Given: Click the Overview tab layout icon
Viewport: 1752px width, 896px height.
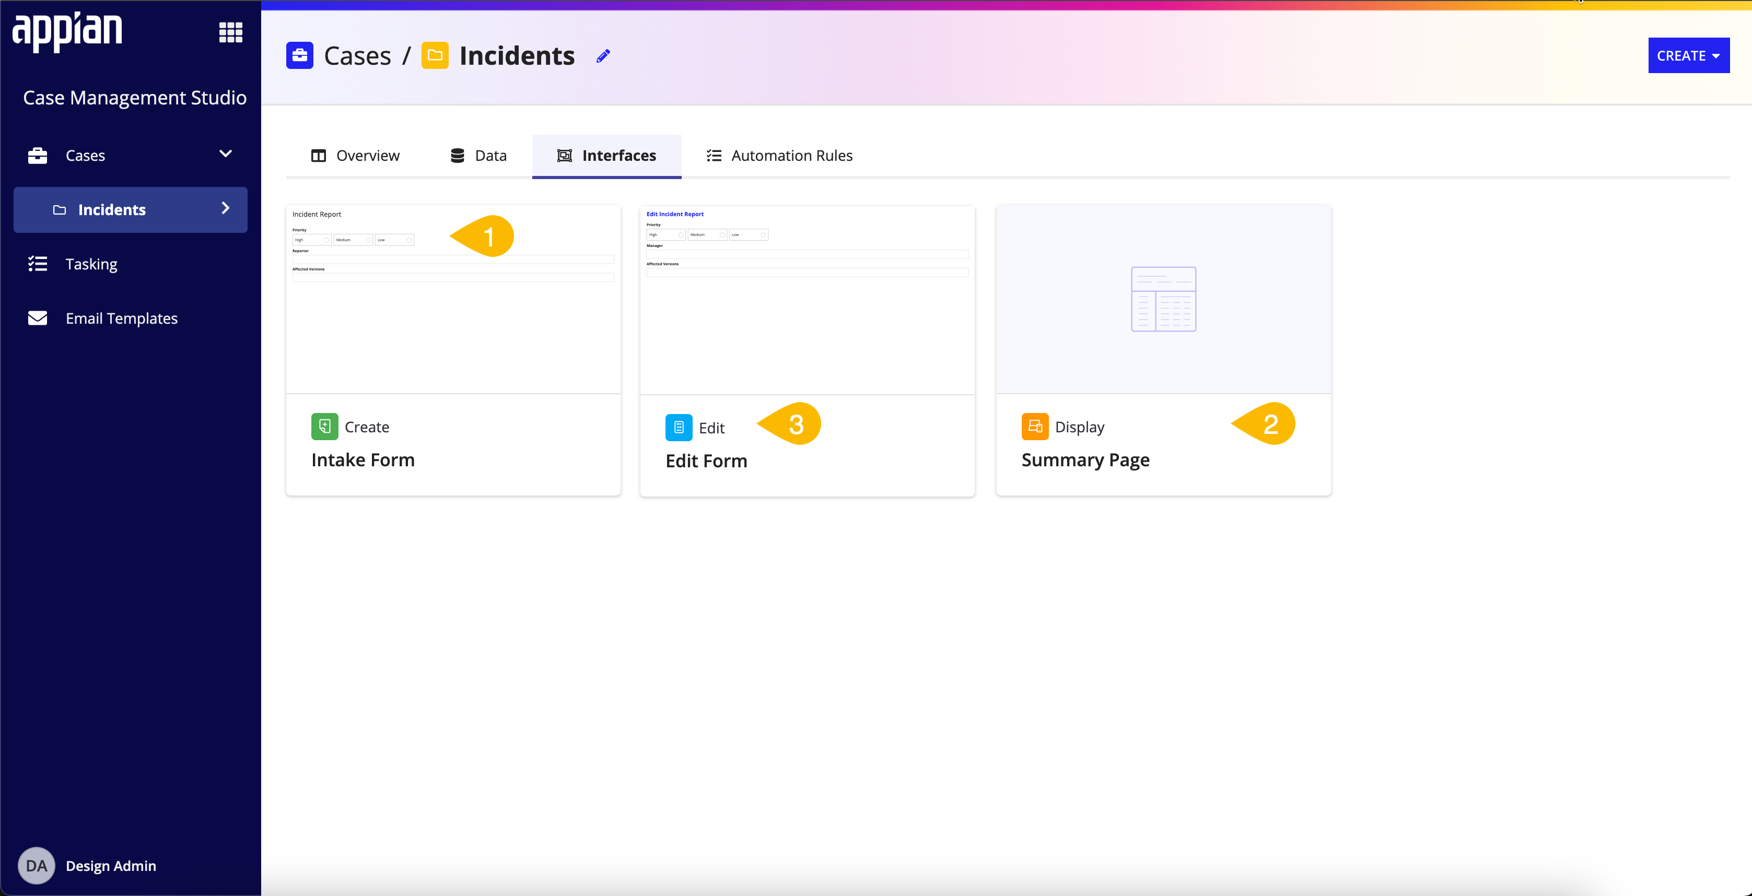Looking at the screenshot, I should (318, 156).
